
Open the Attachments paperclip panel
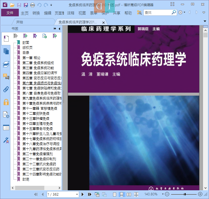6,89
